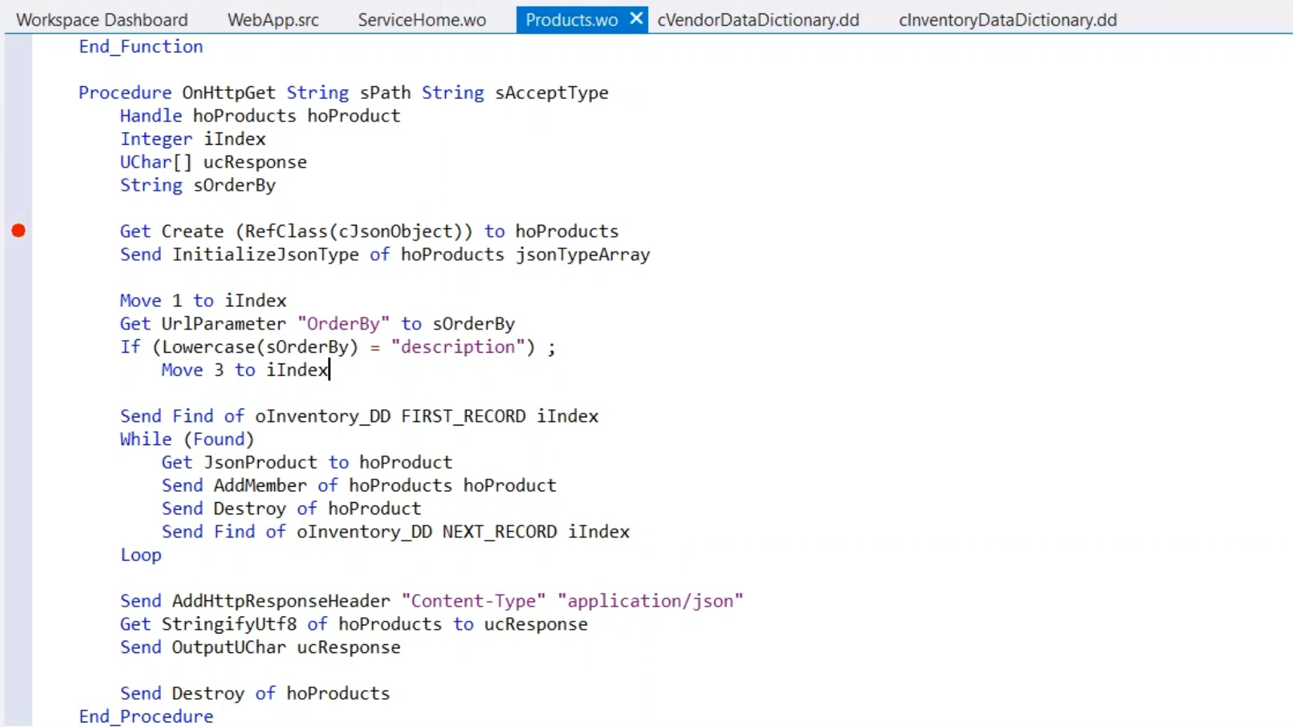Open cInventoryDataDictionary.dd tab
The width and height of the screenshot is (1293, 727).
click(x=1007, y=20)
